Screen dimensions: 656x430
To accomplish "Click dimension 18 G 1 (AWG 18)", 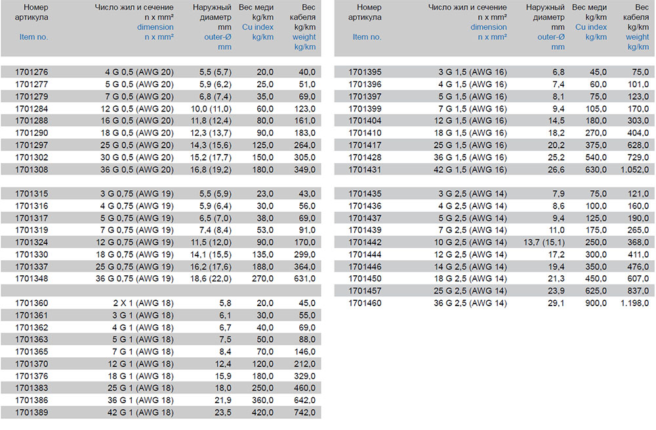I will [x=140, y=376].
